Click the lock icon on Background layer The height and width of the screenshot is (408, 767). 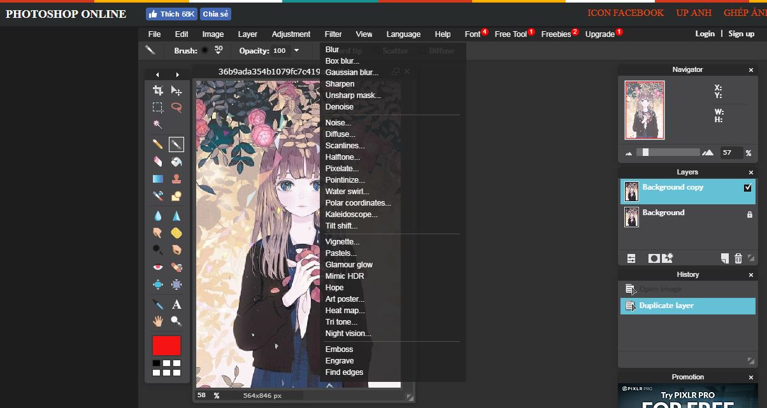coord(749,215)
